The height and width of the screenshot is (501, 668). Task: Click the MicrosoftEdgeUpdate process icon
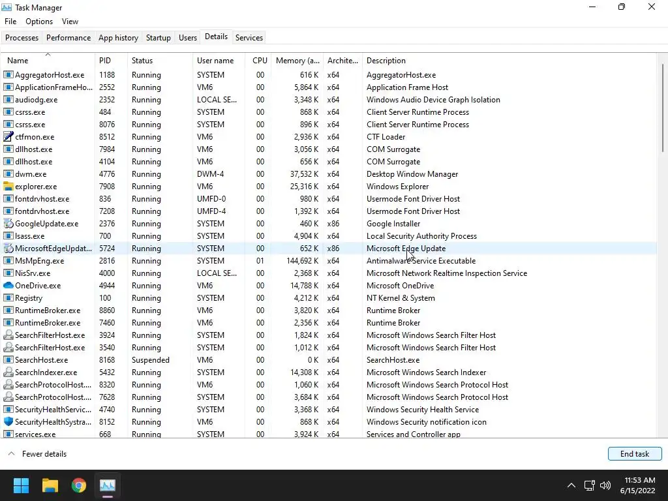pos(8,248)
